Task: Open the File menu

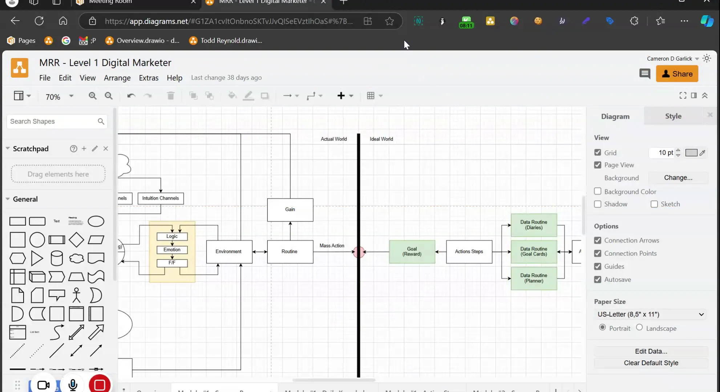Action: pos(45,78)
